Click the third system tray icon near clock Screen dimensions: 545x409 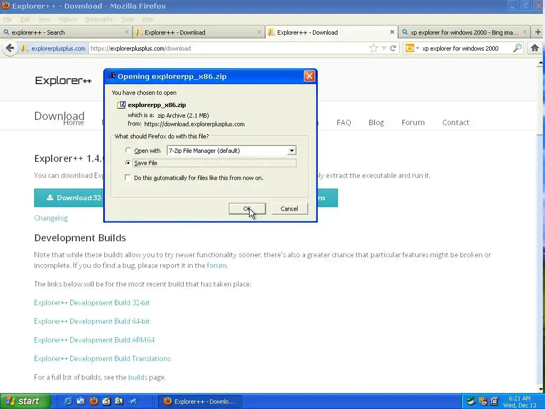point(494,401)
